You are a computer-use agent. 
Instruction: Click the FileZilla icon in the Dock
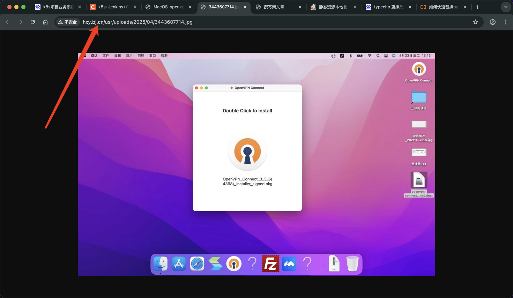click(x=270, y=264)
